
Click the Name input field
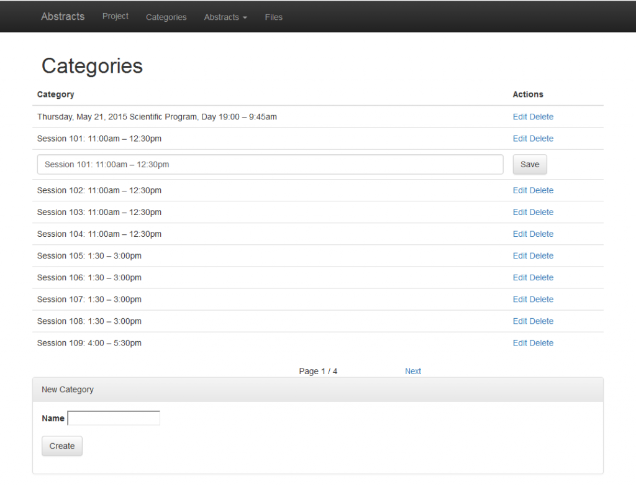(114, 418)
